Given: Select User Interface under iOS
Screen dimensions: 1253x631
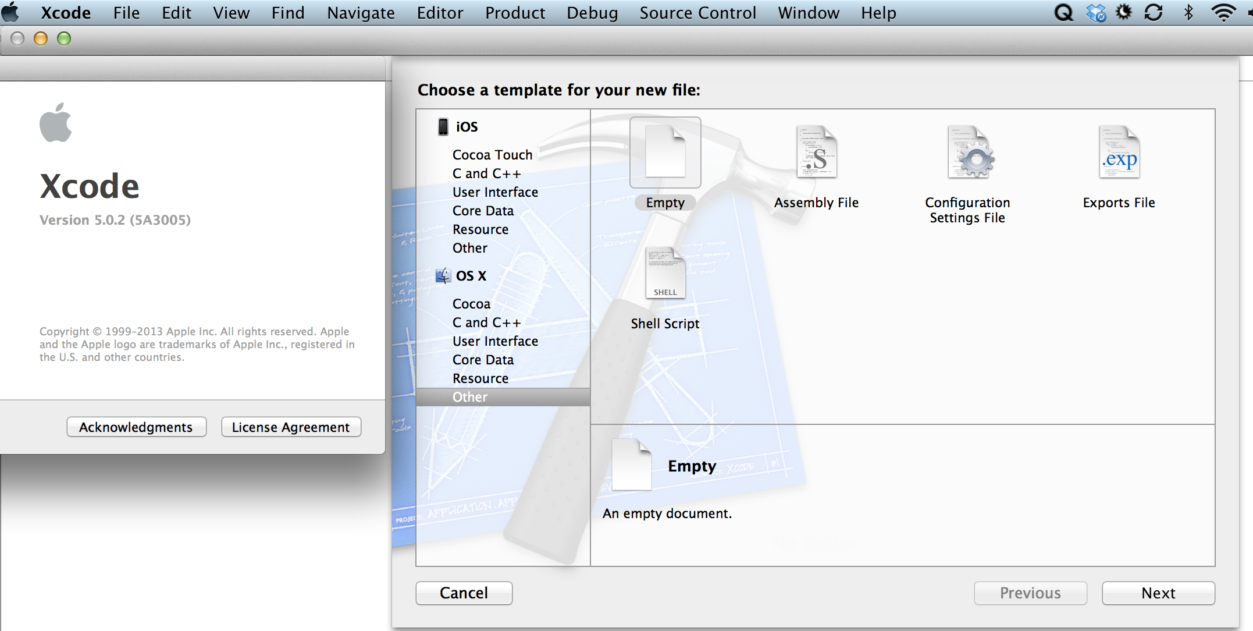Looking at the screenshot, I should [x=496, y=192].
